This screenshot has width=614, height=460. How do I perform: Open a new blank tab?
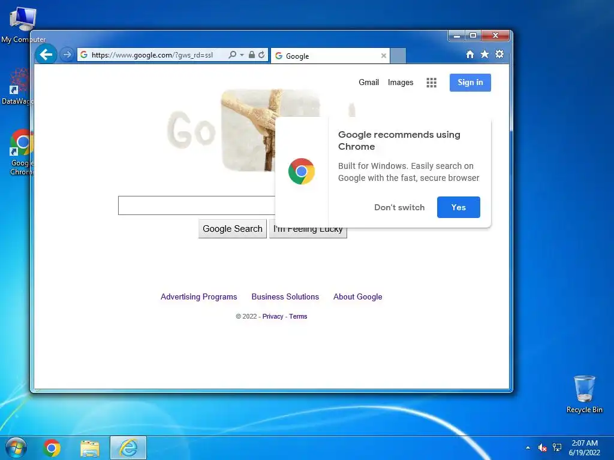pos(398,56)
